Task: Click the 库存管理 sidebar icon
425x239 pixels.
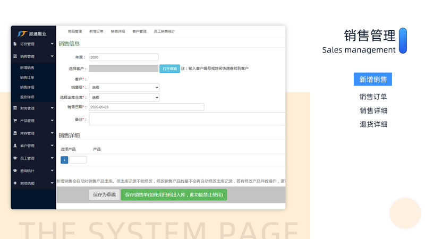Action: tap(15, 133)
